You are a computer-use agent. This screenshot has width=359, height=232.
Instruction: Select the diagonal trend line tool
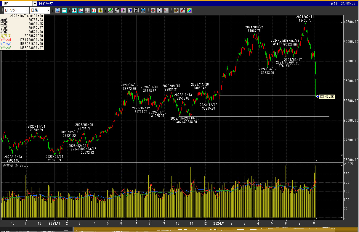tap(117, 10)
